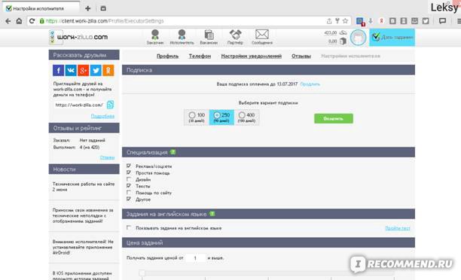Bookmark page with star icon
The height and width of the screenshot is (280, 461).
[346, 21]
